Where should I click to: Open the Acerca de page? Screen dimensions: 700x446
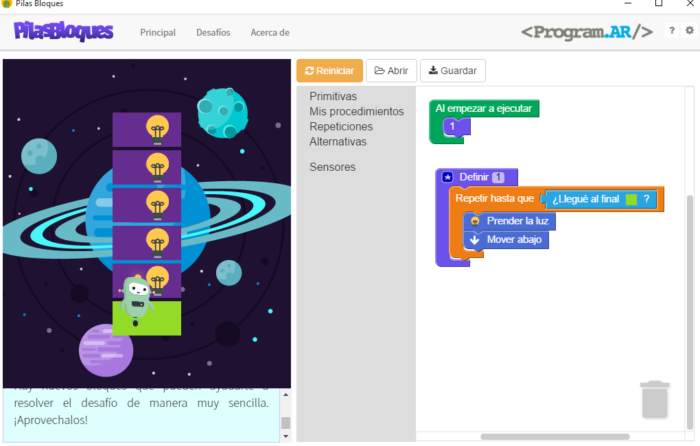pos(270,32)
